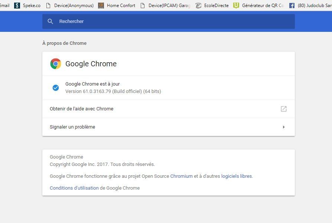
Task: Open the logiciels libres link
Action: click(237, 176)
